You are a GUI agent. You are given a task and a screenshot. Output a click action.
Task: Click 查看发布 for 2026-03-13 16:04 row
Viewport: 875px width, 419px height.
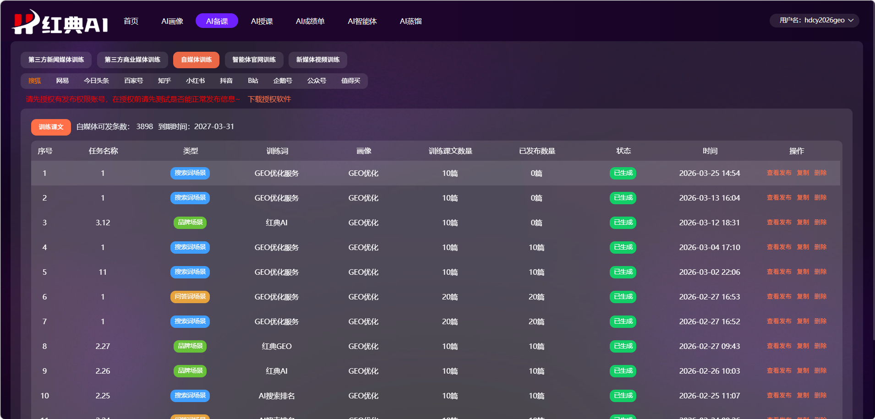779,198
